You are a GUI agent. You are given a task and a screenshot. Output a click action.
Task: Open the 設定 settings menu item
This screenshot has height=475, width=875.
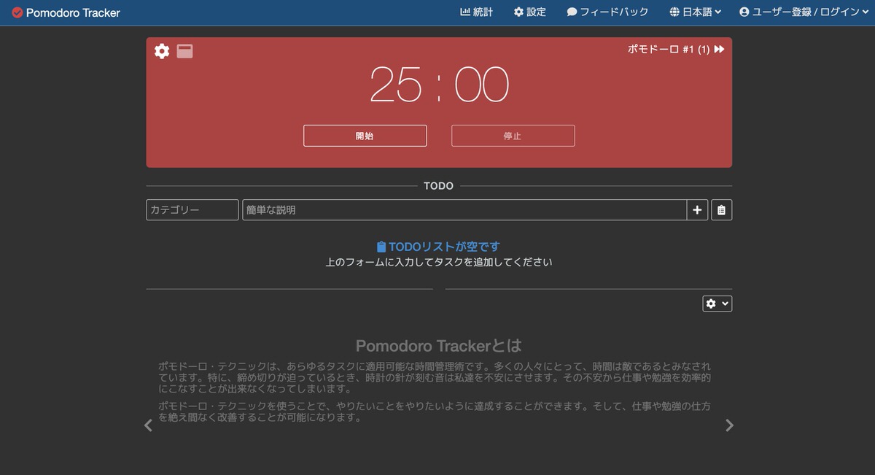tap(530, 12)
